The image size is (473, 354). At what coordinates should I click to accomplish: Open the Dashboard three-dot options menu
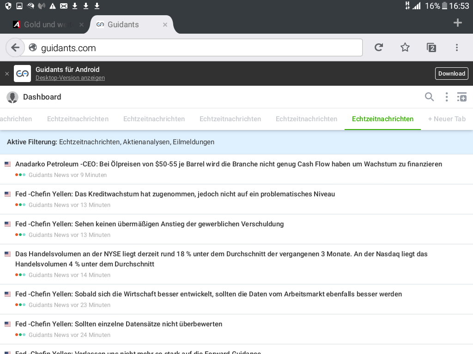tap(446, 97)
